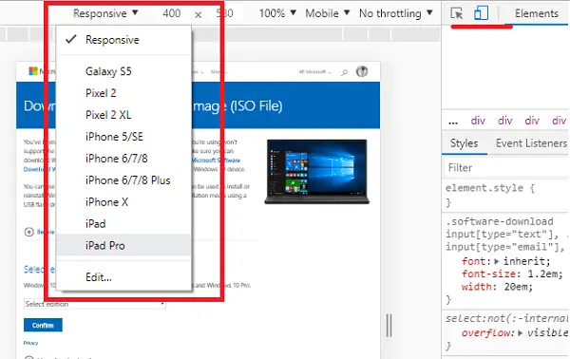Expand the overflow property triangle

[x=521, y=332]
